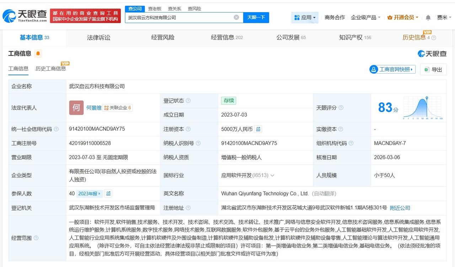Click the notification bell in header

[428, 17]
